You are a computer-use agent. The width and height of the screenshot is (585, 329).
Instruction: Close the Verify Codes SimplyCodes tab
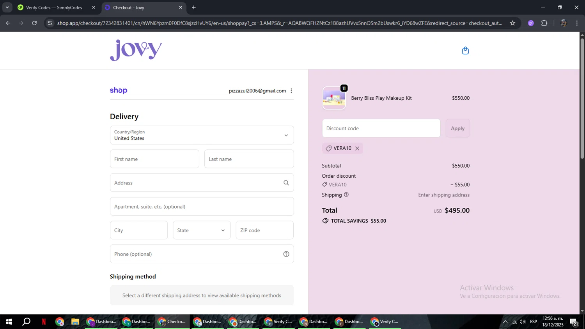point(94,7)
